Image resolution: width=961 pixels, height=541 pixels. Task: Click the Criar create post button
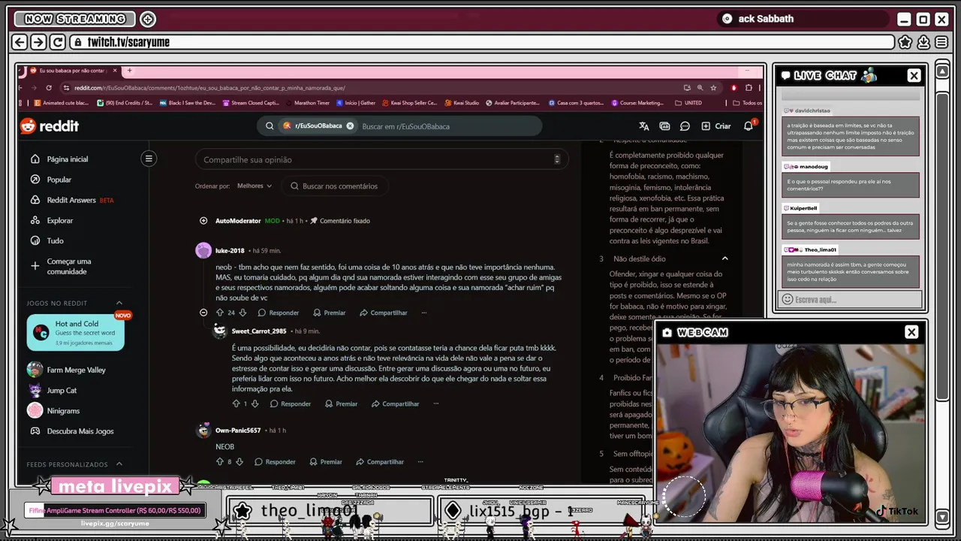pos(716,126)
